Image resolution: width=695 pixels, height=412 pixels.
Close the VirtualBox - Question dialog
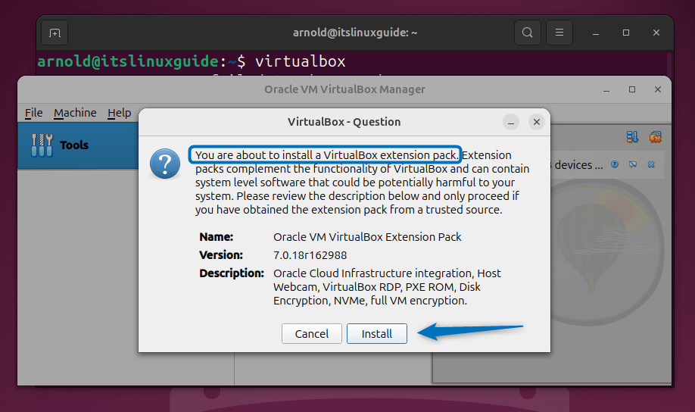tap(537, 122)
